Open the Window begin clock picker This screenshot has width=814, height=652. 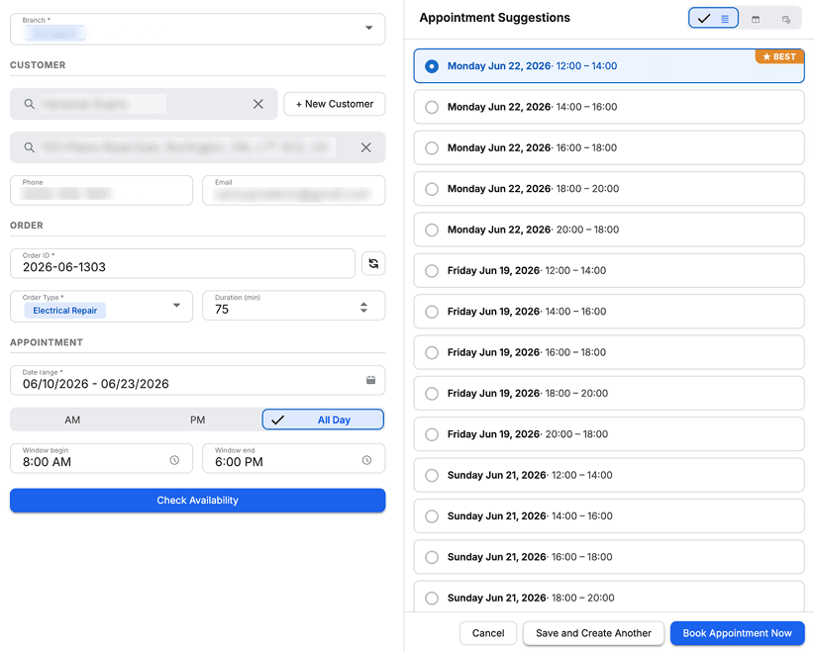tap(174, 460)
